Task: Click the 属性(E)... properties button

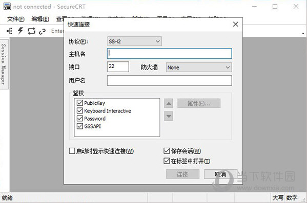Action: tap(199, 103)
